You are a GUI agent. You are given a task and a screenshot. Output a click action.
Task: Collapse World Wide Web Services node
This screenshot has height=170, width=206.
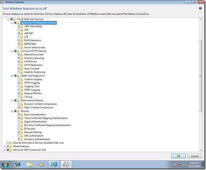(x=8, y=19)
